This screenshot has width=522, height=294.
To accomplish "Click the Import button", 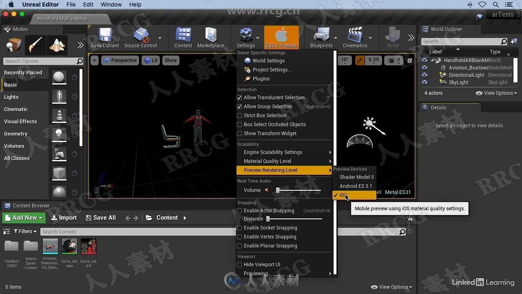I will click(x=64, y=218).
